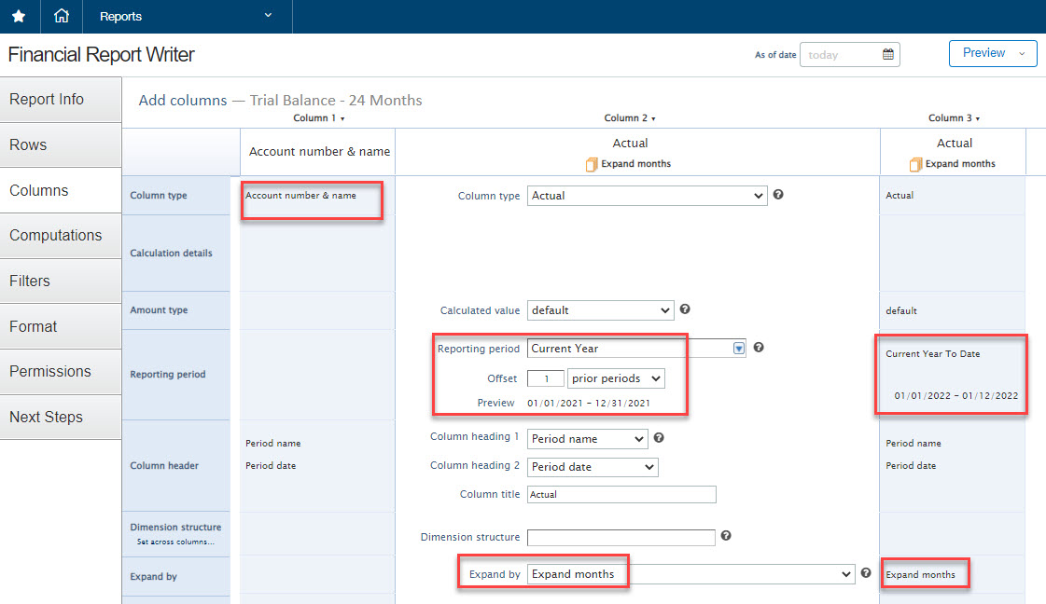Open the Reports menu in top bar
The width and height of the screenshot is (1046, 604).
coord(187,17)
